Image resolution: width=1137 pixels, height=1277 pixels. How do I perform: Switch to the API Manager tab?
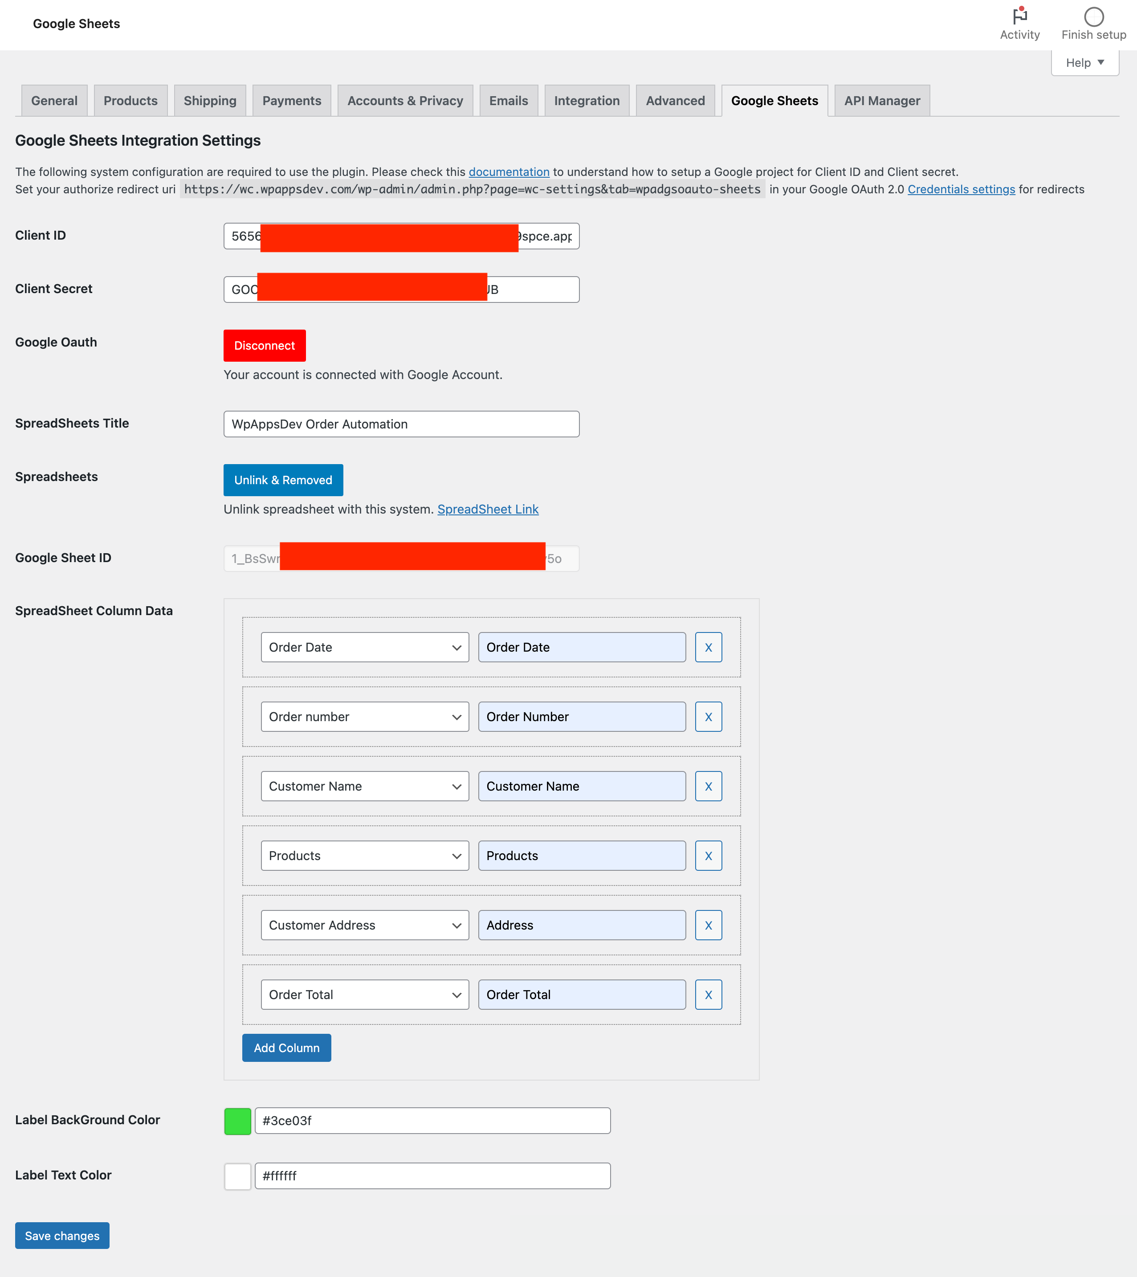pyautogui.click(x=881, y=100)
